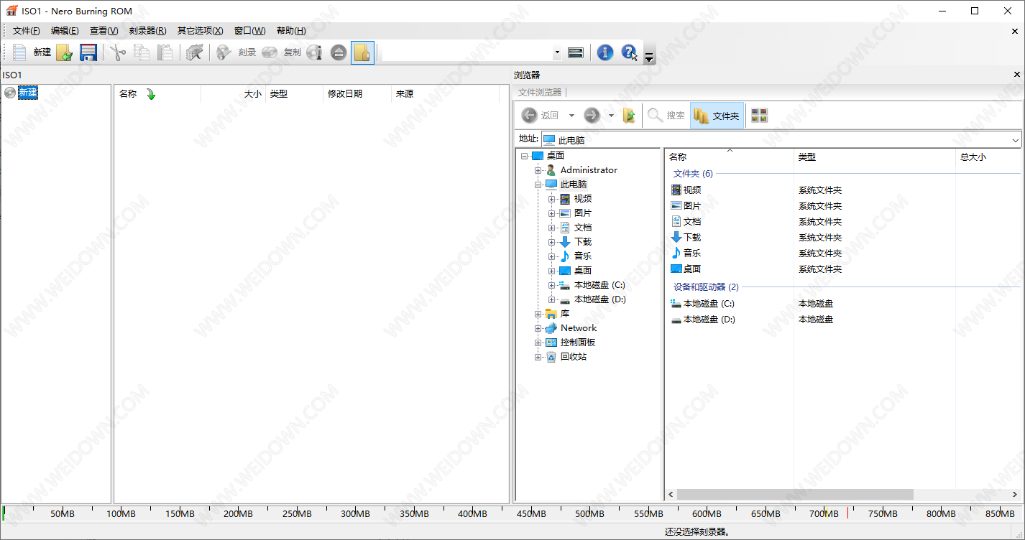This screenshot has width=1025, height=540.
Task: Open the forward history dropdown arrow
Action: click(x=611, y=115)
